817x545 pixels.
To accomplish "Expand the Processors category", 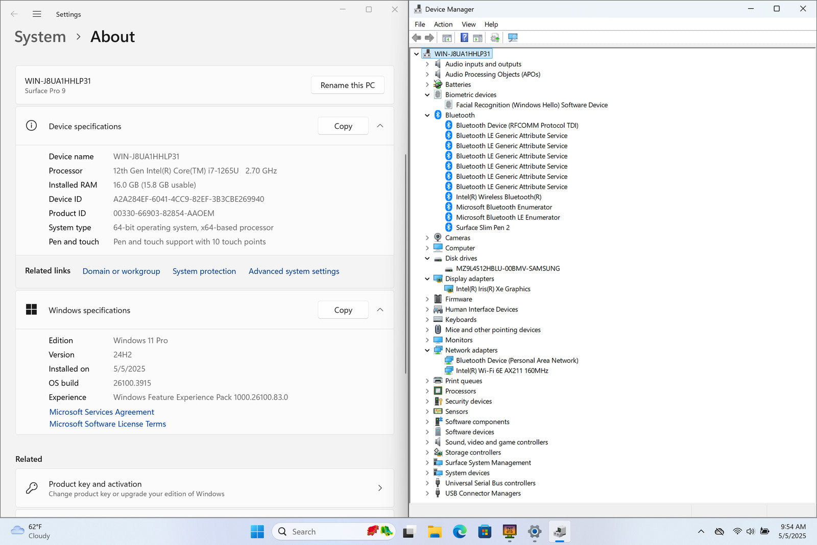I will pyautogui.click(x=427, y=391).
